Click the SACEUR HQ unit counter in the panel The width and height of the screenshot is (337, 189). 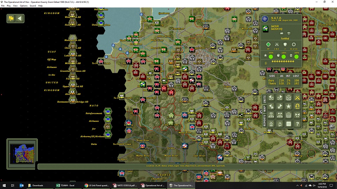(265, 28)
